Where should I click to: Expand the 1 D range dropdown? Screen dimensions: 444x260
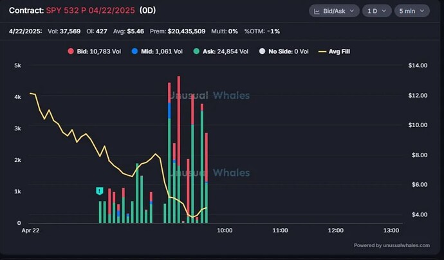pos(376,12)
